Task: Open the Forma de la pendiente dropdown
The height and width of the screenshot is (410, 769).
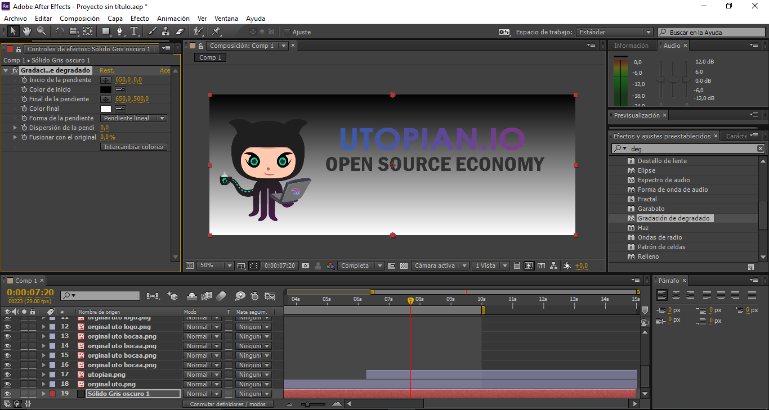Action: tap(134, 118)
